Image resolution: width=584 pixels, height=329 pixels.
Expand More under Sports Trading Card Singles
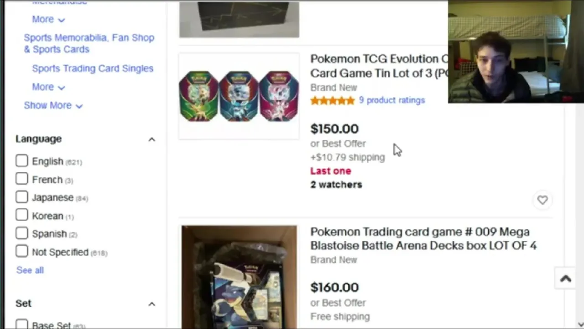click(48, 87)
